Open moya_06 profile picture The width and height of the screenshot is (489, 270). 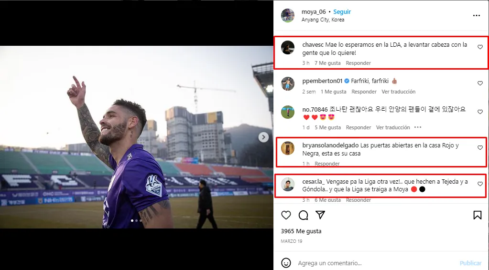click(288, 16)
